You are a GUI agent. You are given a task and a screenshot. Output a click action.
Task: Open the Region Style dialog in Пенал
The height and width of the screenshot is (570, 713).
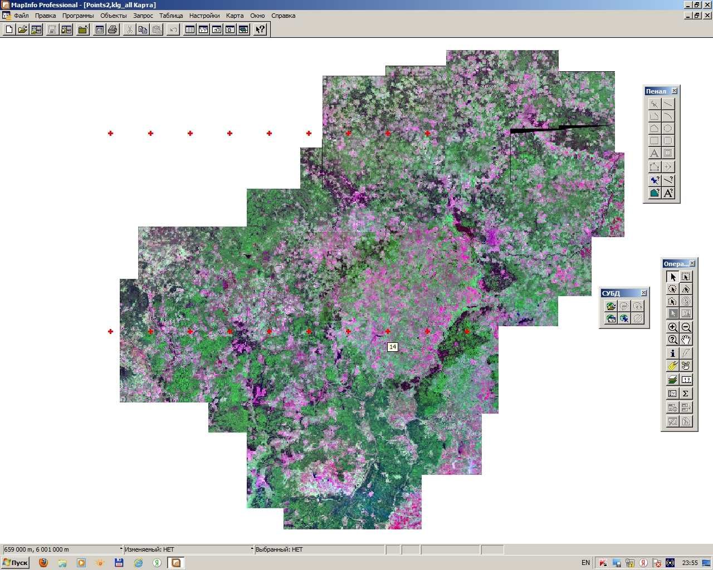655,193
